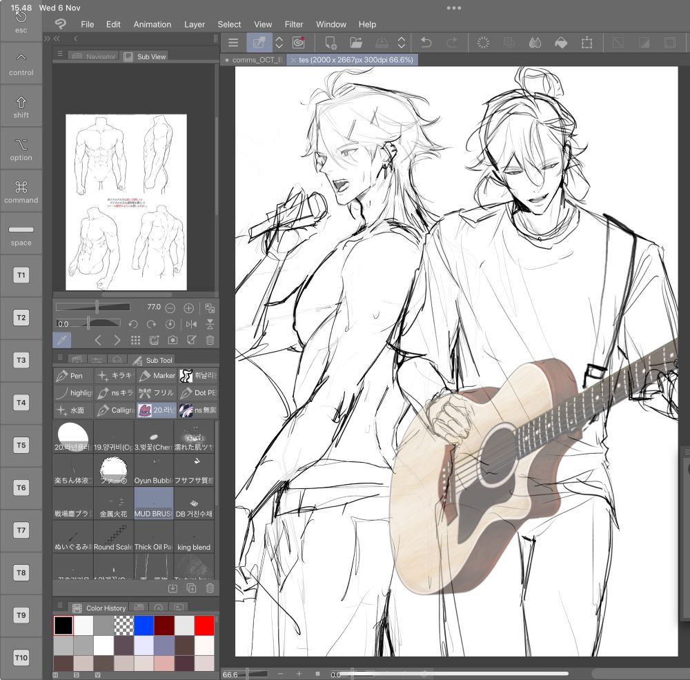Click the single left chevron above the palettes
This screenshot has width=690, height=680.
(x=76, y=39)
